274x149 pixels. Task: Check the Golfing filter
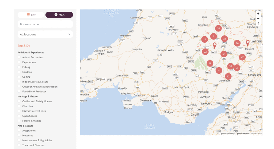[x=19, y=77]
